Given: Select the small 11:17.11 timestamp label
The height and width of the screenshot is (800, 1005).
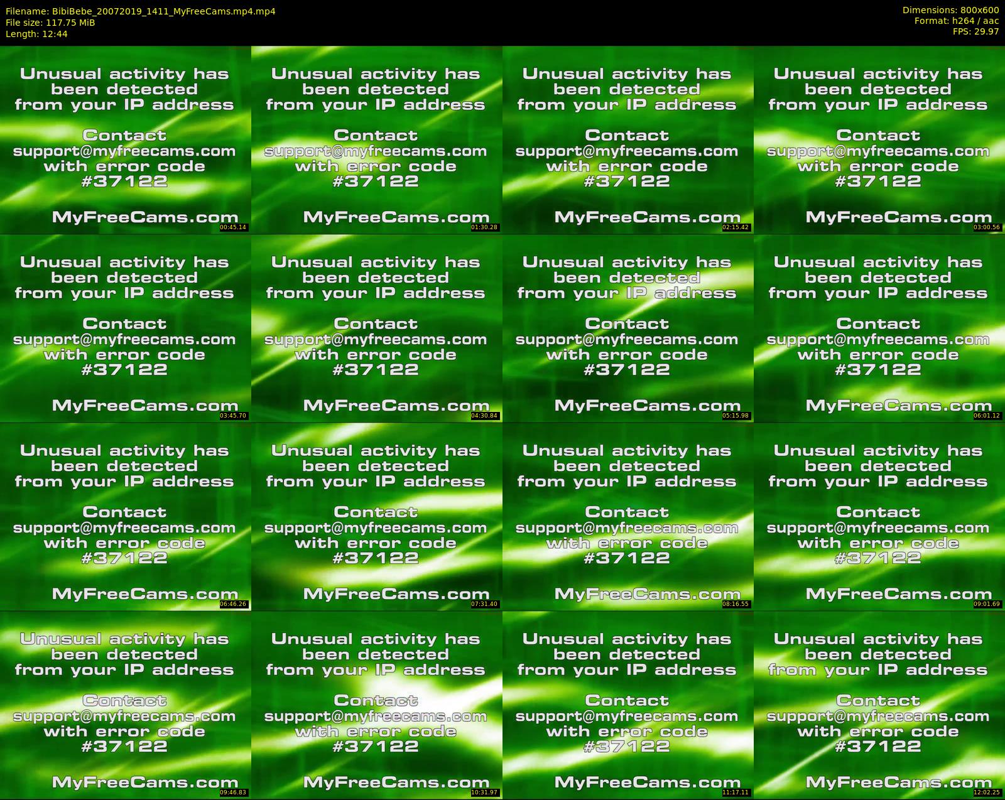Looking at the screenshot, I should 736,792.
